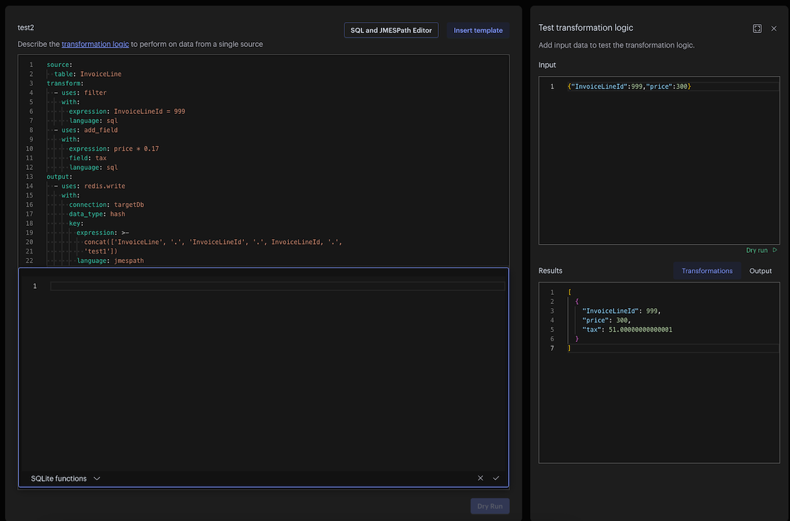
Task: Open the transformation logic link
Action: coord(95,44)
